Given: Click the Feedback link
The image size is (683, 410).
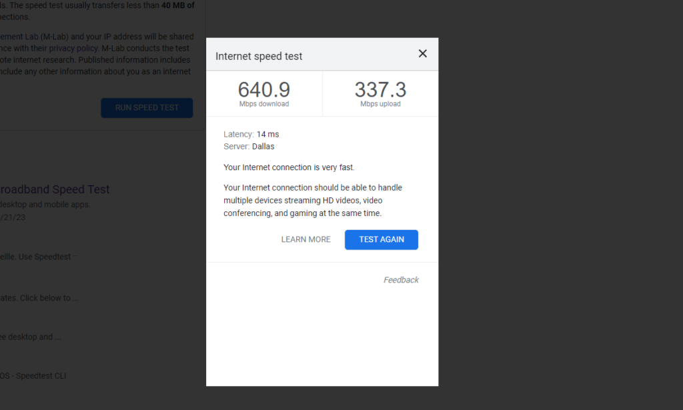Looking at the screenshot, I should pyautogui.click(x=400, y=279).
